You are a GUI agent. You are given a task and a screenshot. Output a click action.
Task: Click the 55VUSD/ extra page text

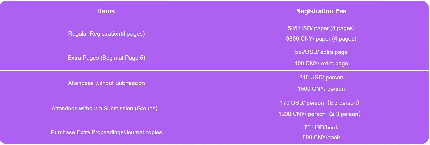321,52
